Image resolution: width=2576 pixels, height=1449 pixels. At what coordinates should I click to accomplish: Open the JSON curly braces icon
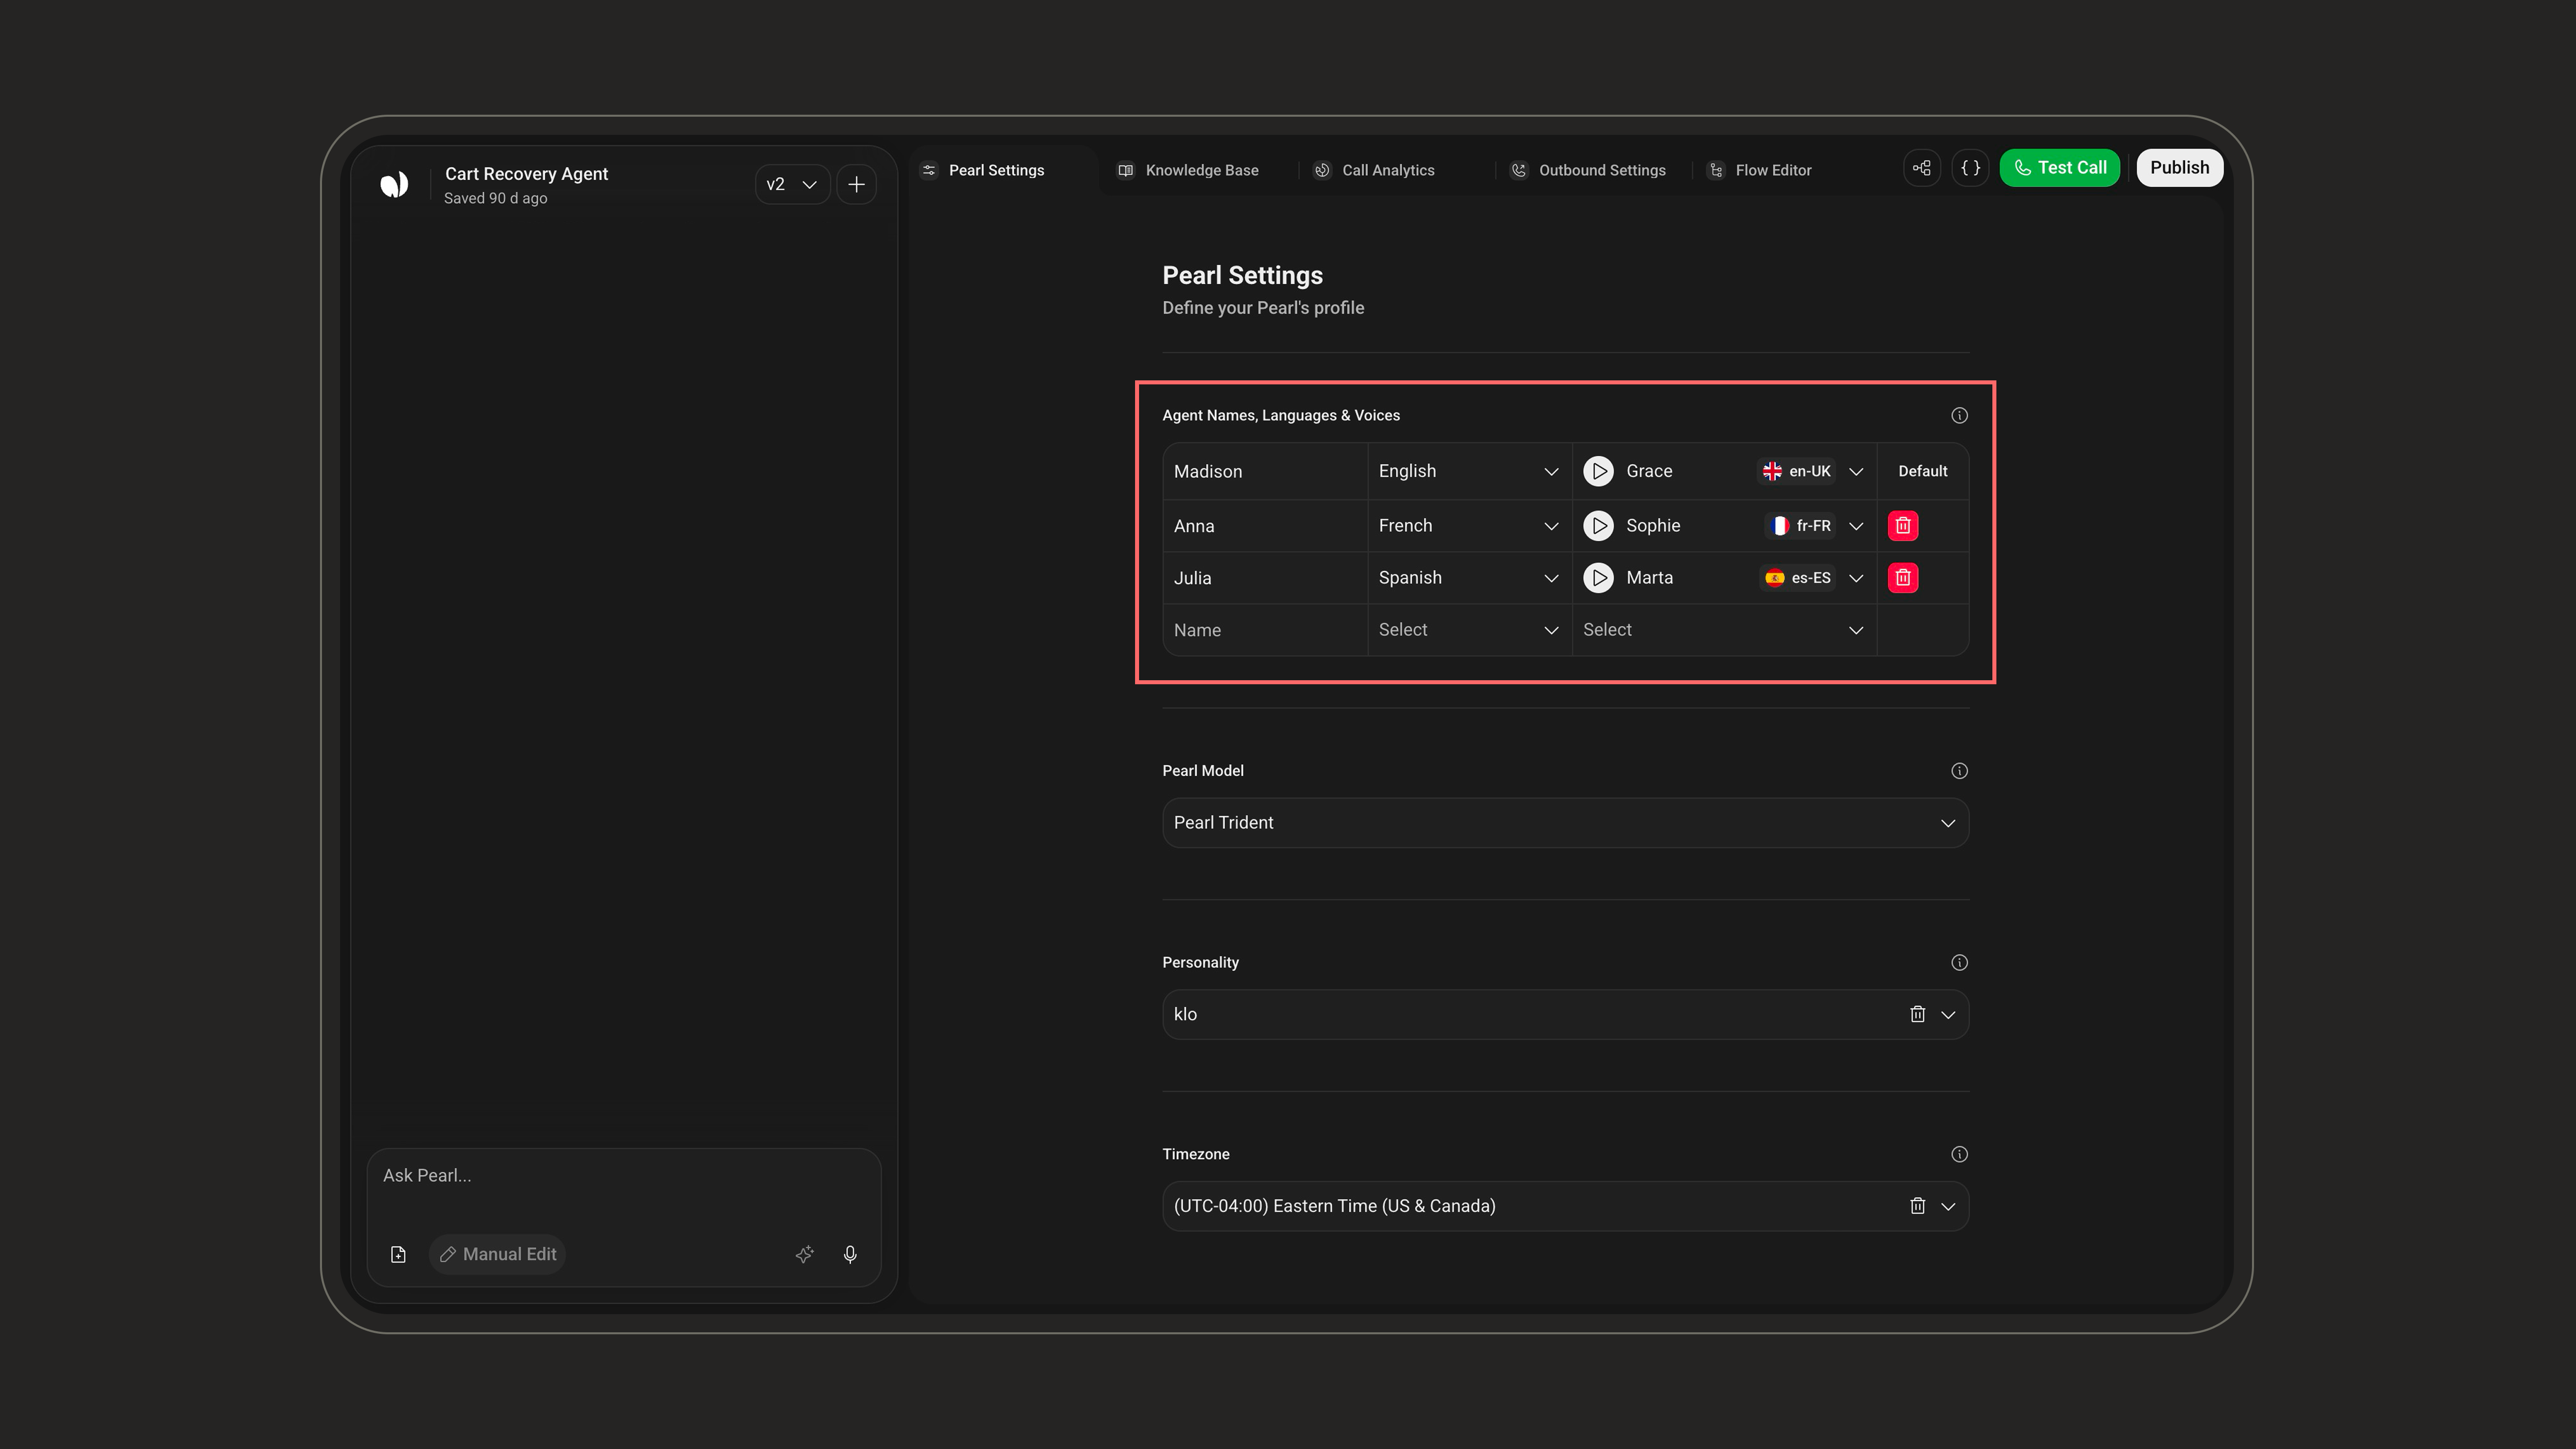click(1970, 168)
